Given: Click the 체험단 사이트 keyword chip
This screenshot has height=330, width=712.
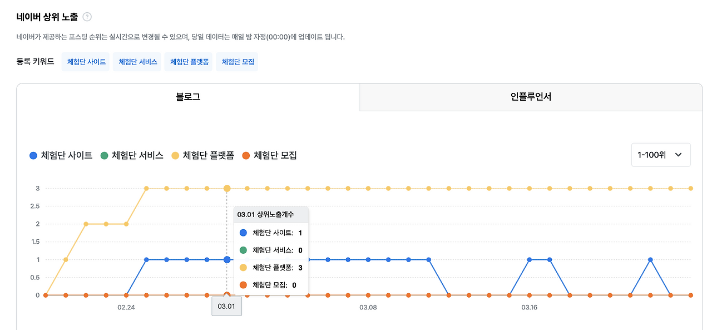Looking at the screenshot, I should 85,61.
